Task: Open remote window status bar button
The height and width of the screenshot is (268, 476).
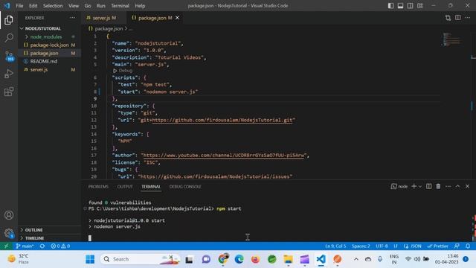Action: click(x=6, y=246)
